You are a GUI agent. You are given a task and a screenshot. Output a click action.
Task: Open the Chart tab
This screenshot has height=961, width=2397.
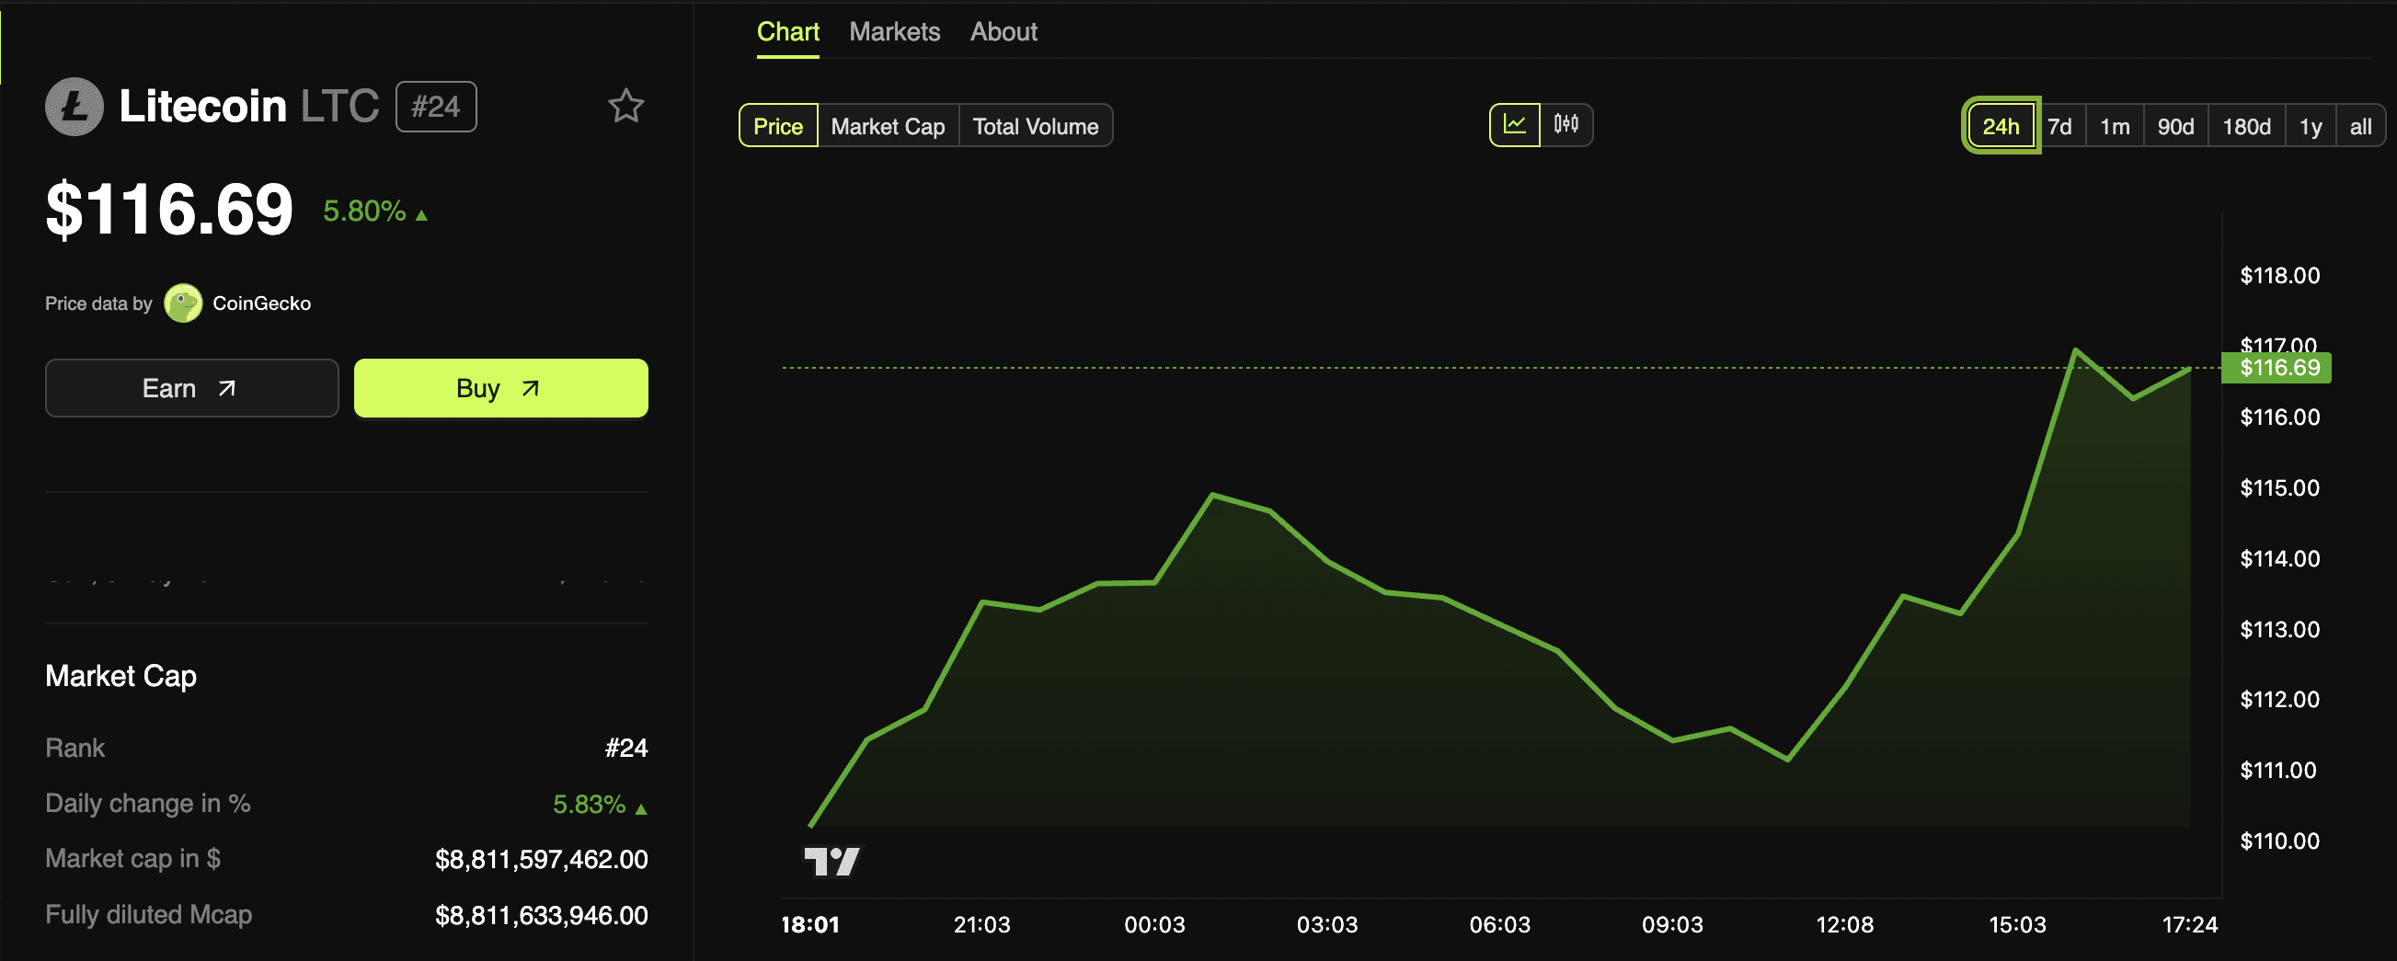click(x=787, y=32)
